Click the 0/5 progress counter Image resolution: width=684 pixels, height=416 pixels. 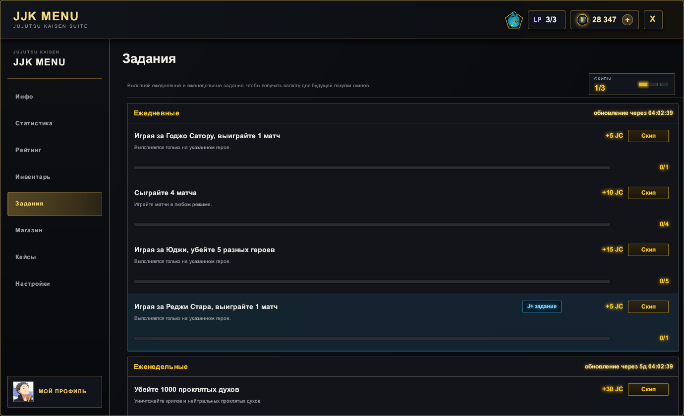pos(664,281)
